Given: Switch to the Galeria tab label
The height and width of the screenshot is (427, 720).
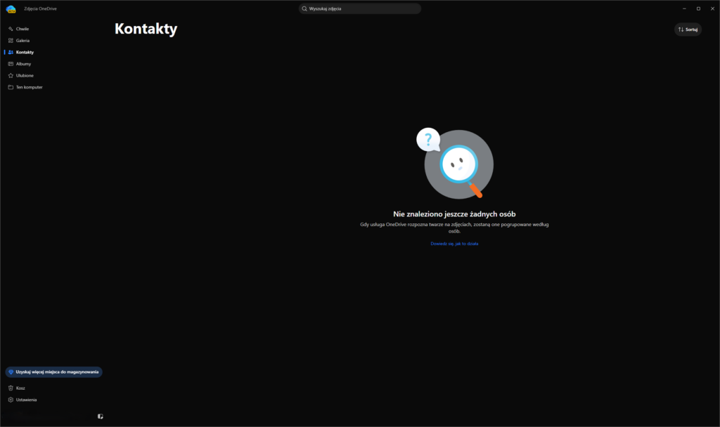Looking at the screenshot, I should (x=22, y=40).
